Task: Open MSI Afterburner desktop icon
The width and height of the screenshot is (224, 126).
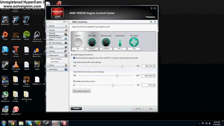Action: pyautogui.click(x=5, y=97)
